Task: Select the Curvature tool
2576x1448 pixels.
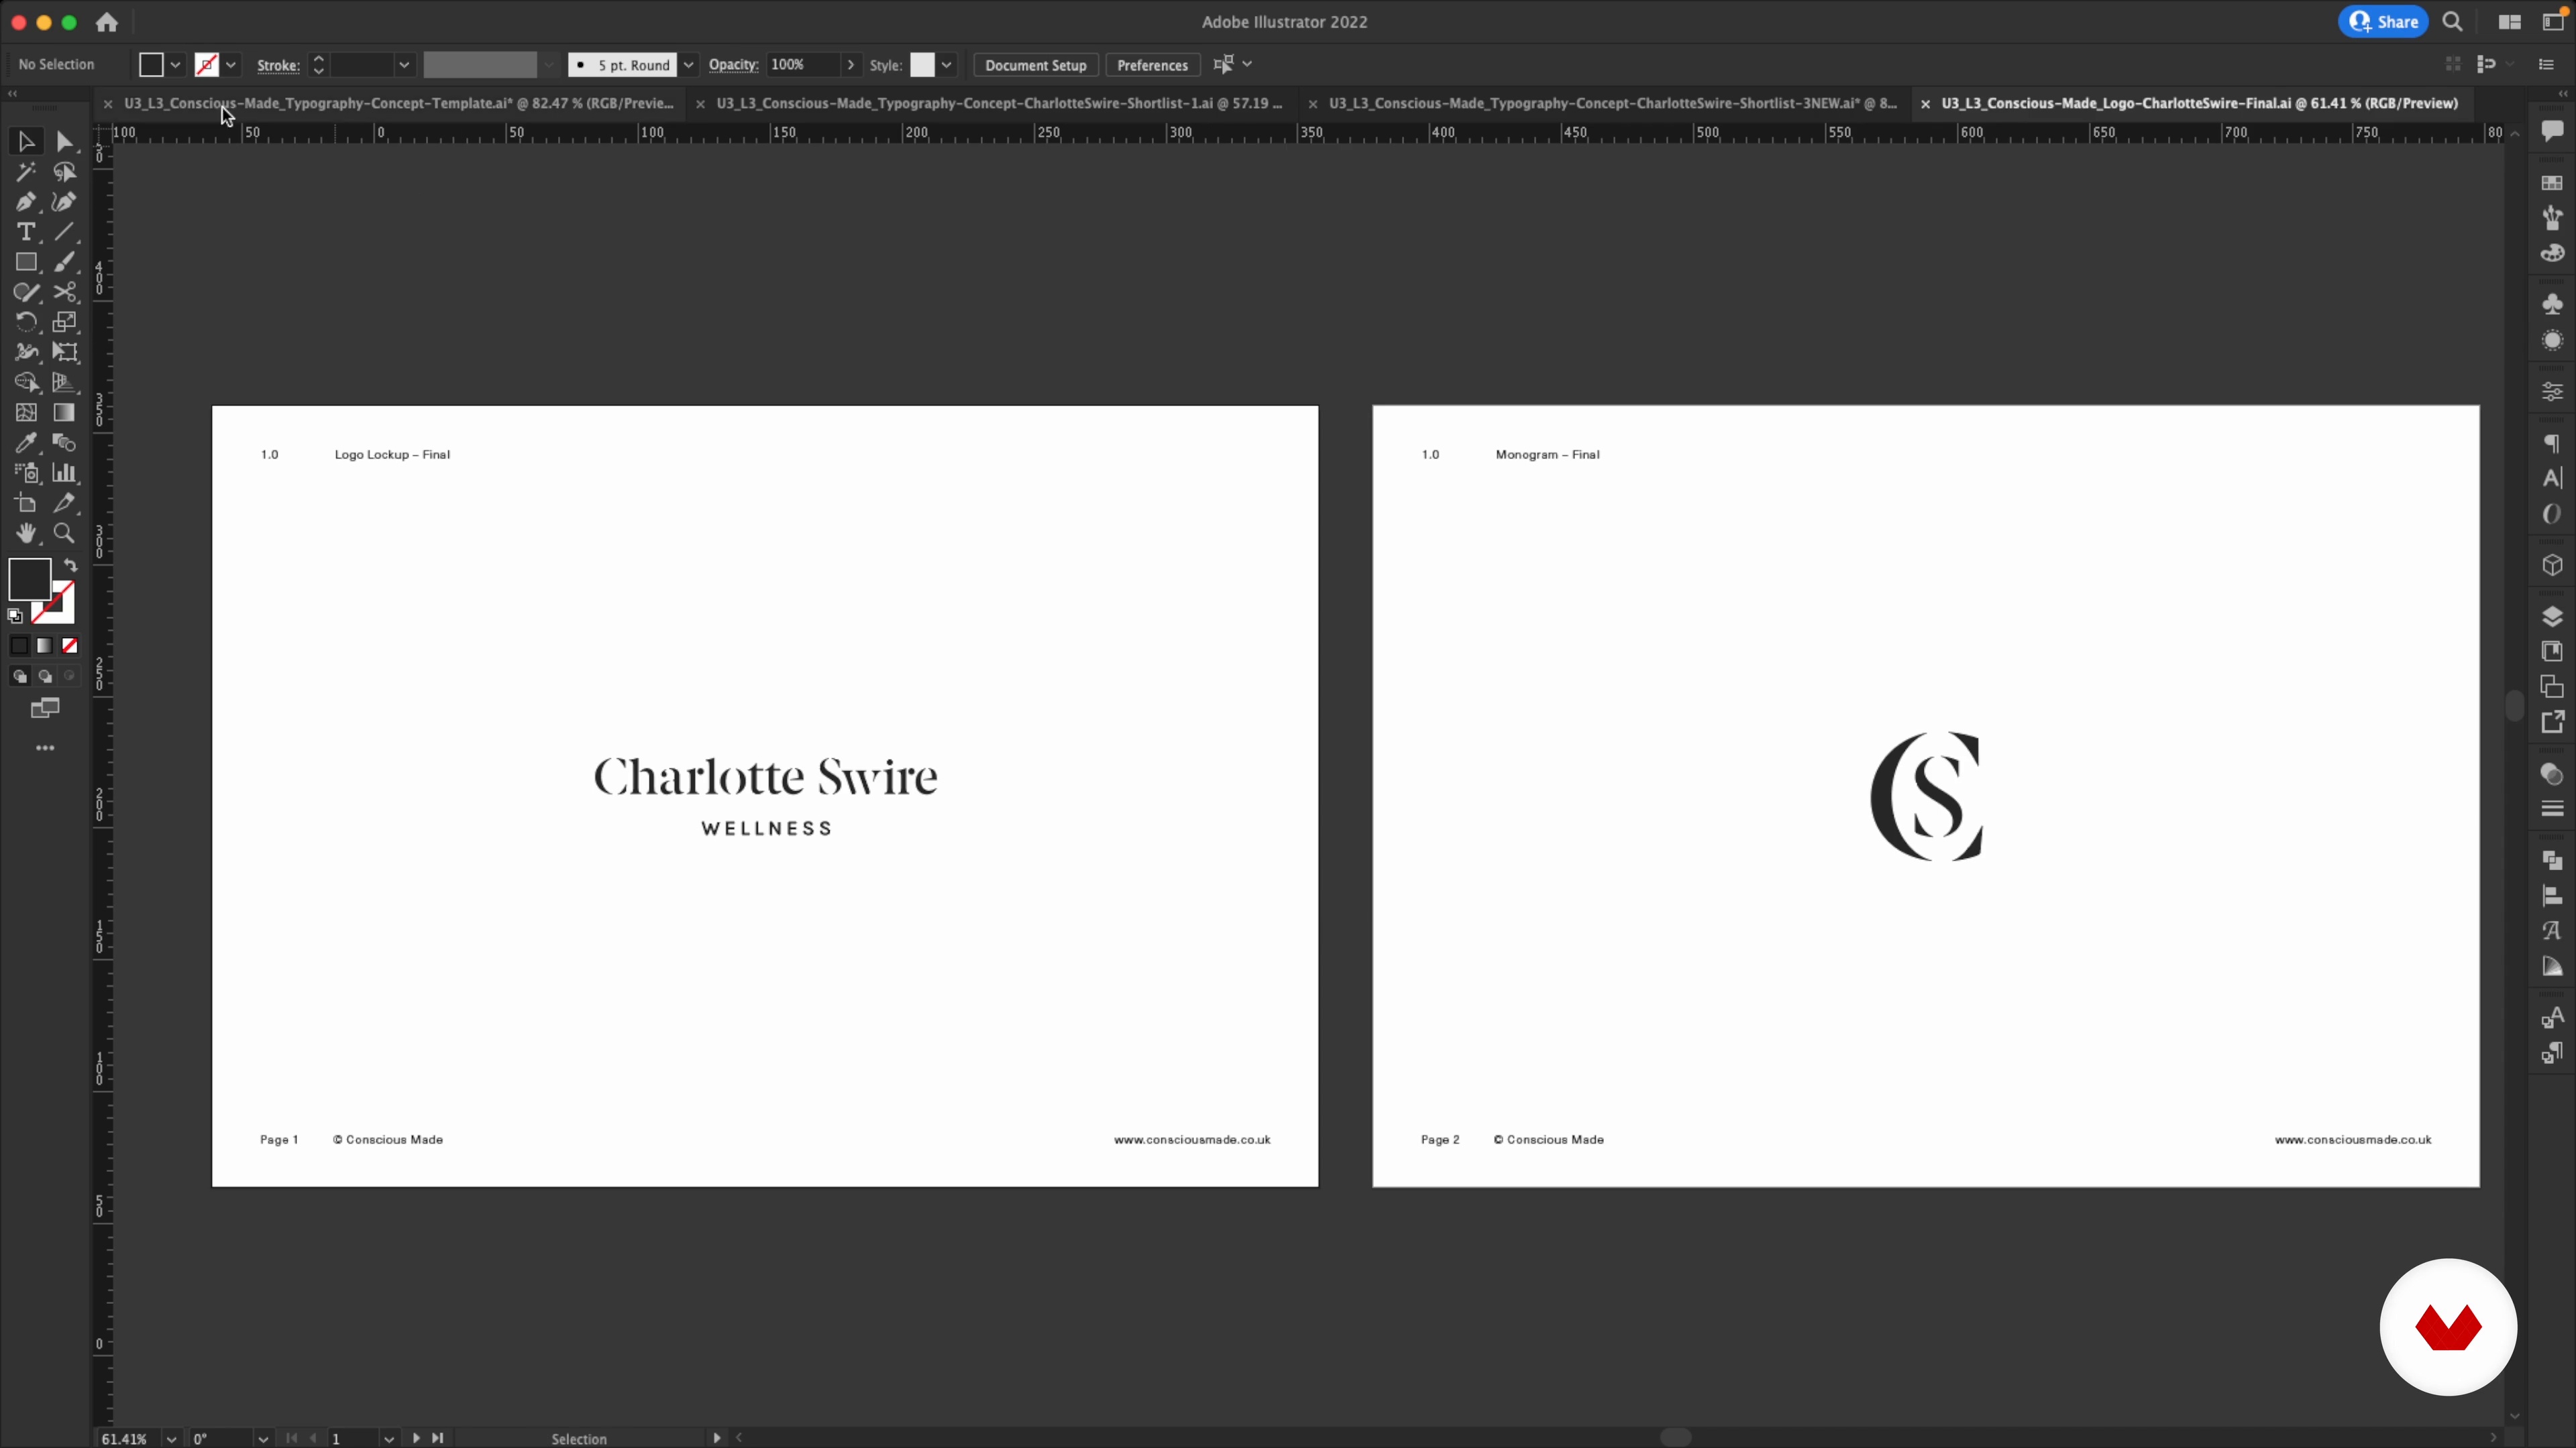Action: click(x=64, y=202)
